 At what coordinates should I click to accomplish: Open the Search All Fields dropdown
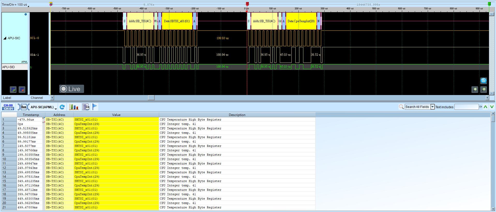432,107
